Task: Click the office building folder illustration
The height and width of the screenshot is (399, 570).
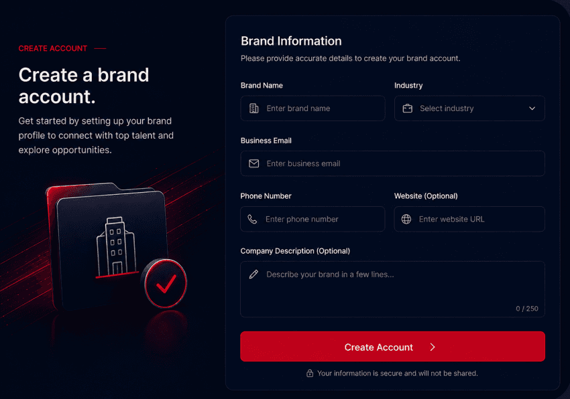Action: (x=106, y=246)
